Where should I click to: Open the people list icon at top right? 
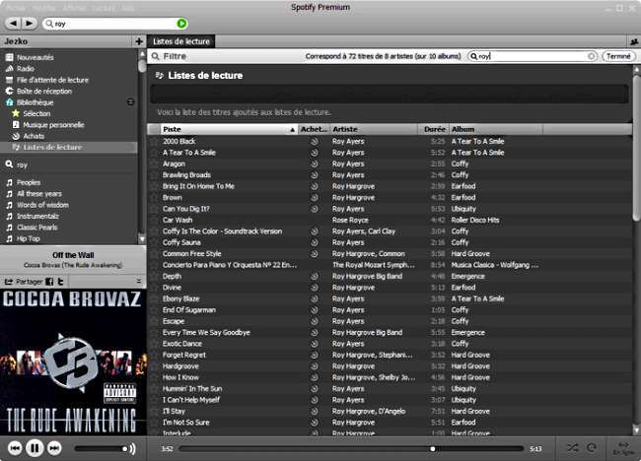point(634,41)
